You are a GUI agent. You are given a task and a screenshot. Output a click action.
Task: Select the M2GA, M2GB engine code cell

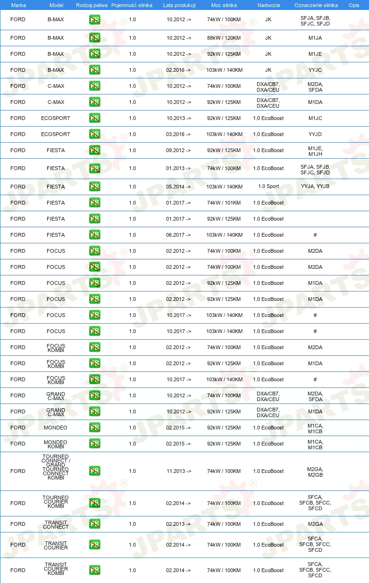(315, 472)
